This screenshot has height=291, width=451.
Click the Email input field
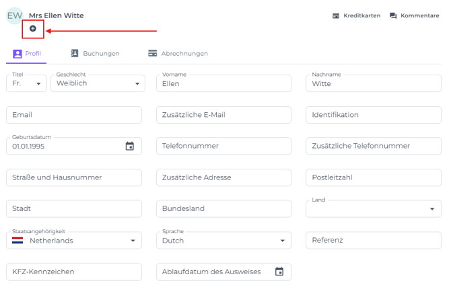(x=74, y=115)
